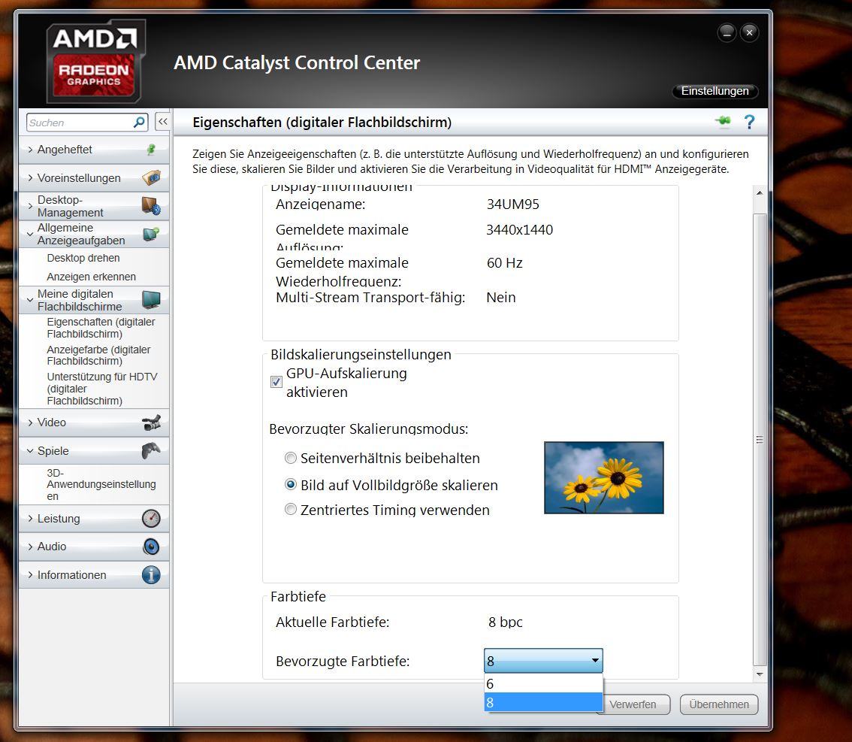The width and height of the screenshot is (852, 742).
Task: Open Desktop drehen page
Action: click(83, 258)
